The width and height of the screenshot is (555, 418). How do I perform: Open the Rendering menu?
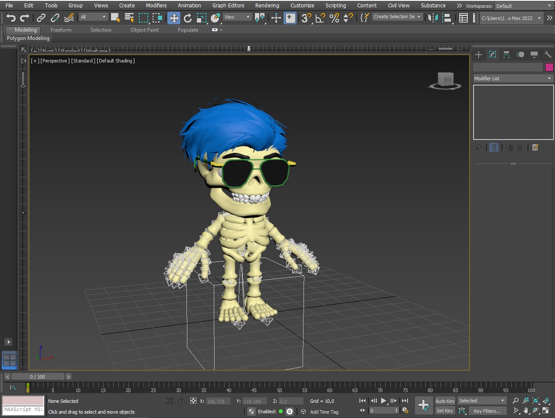[267, 6]
